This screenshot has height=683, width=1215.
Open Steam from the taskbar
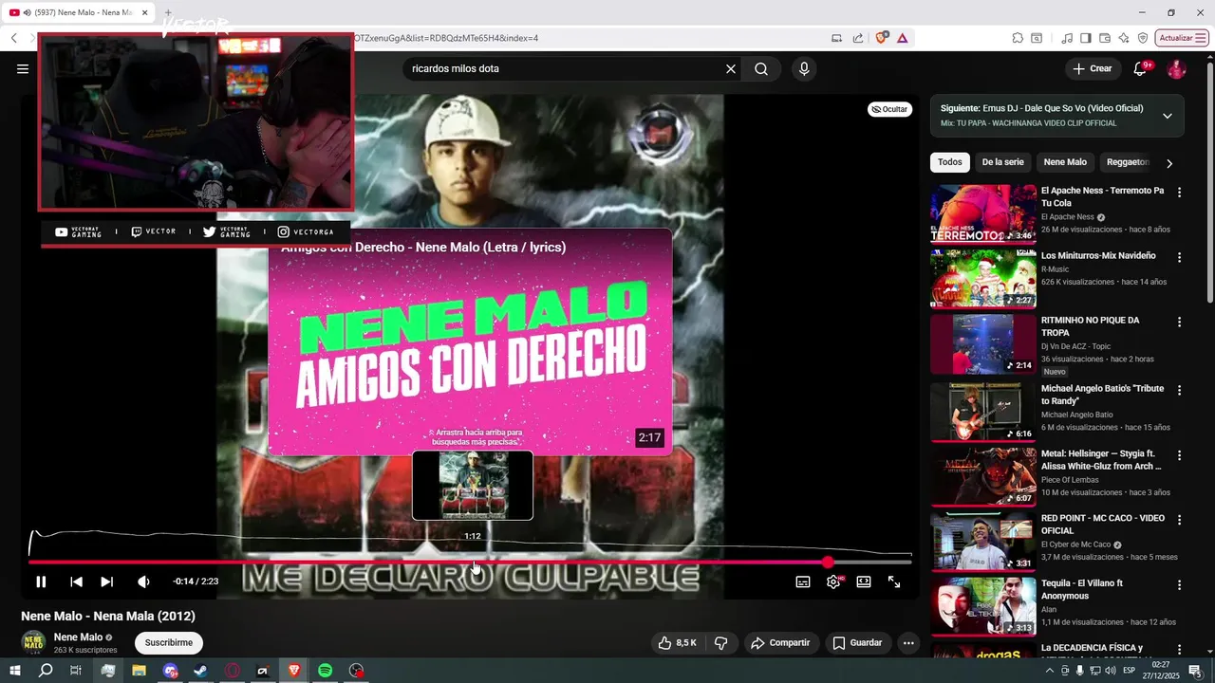point(200,671)
